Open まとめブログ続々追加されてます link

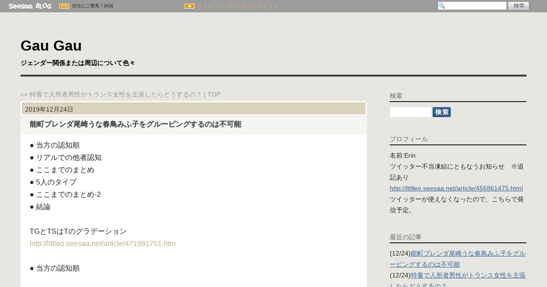point(238,6)
